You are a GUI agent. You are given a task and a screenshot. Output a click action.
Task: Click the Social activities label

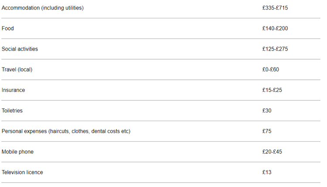(x=20, y=49)
